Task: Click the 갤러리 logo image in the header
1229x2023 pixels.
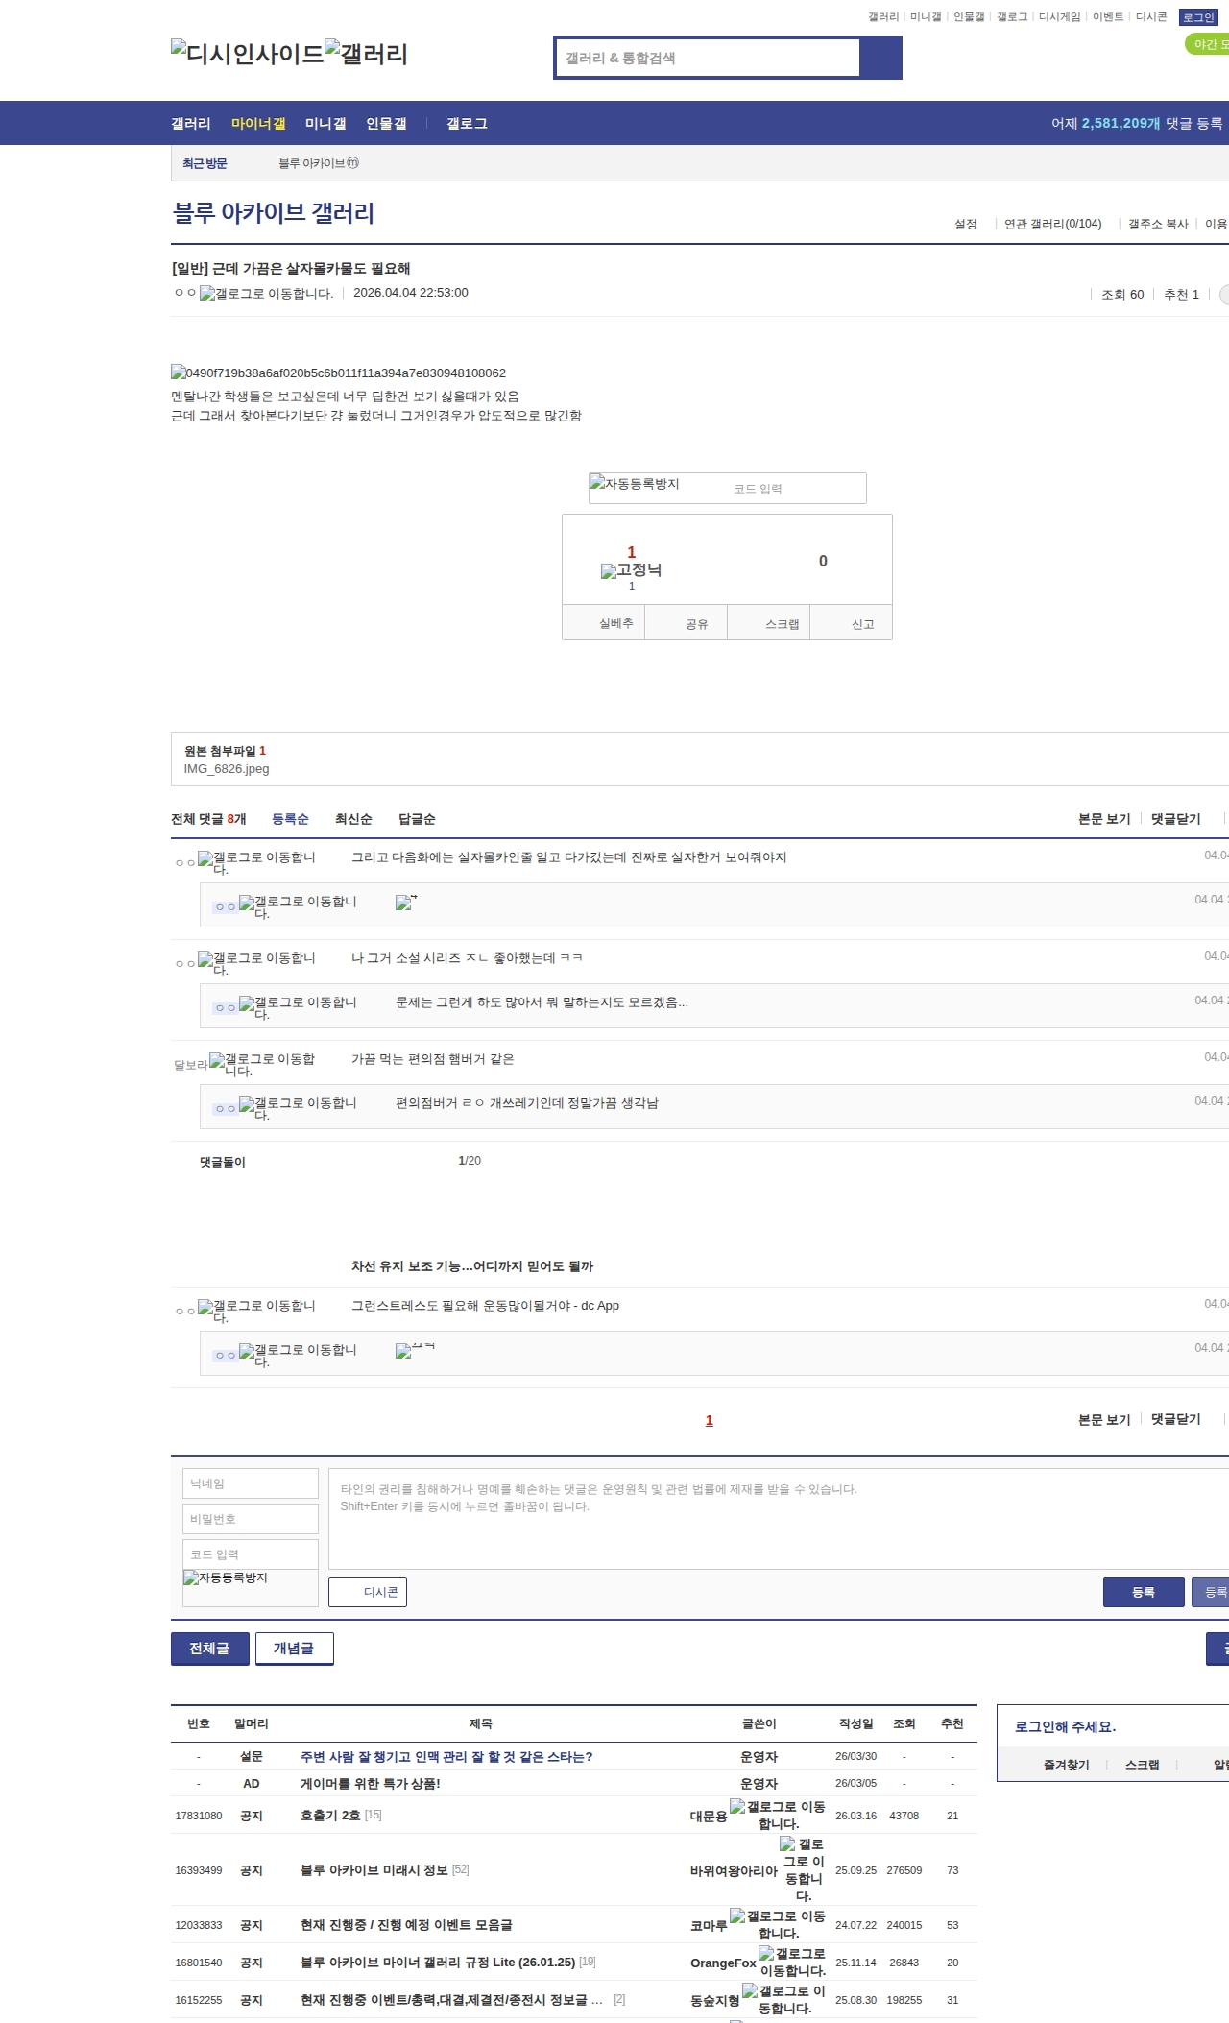Action: tap(366, 54)
